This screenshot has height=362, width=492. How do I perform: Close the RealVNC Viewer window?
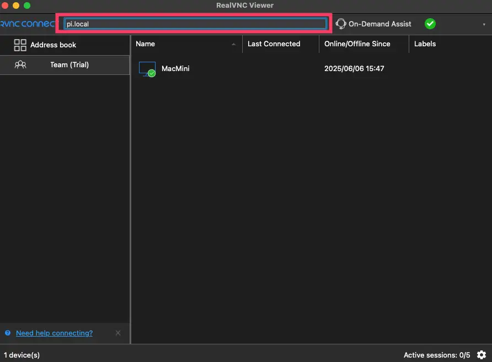click(x=5, y=6)
